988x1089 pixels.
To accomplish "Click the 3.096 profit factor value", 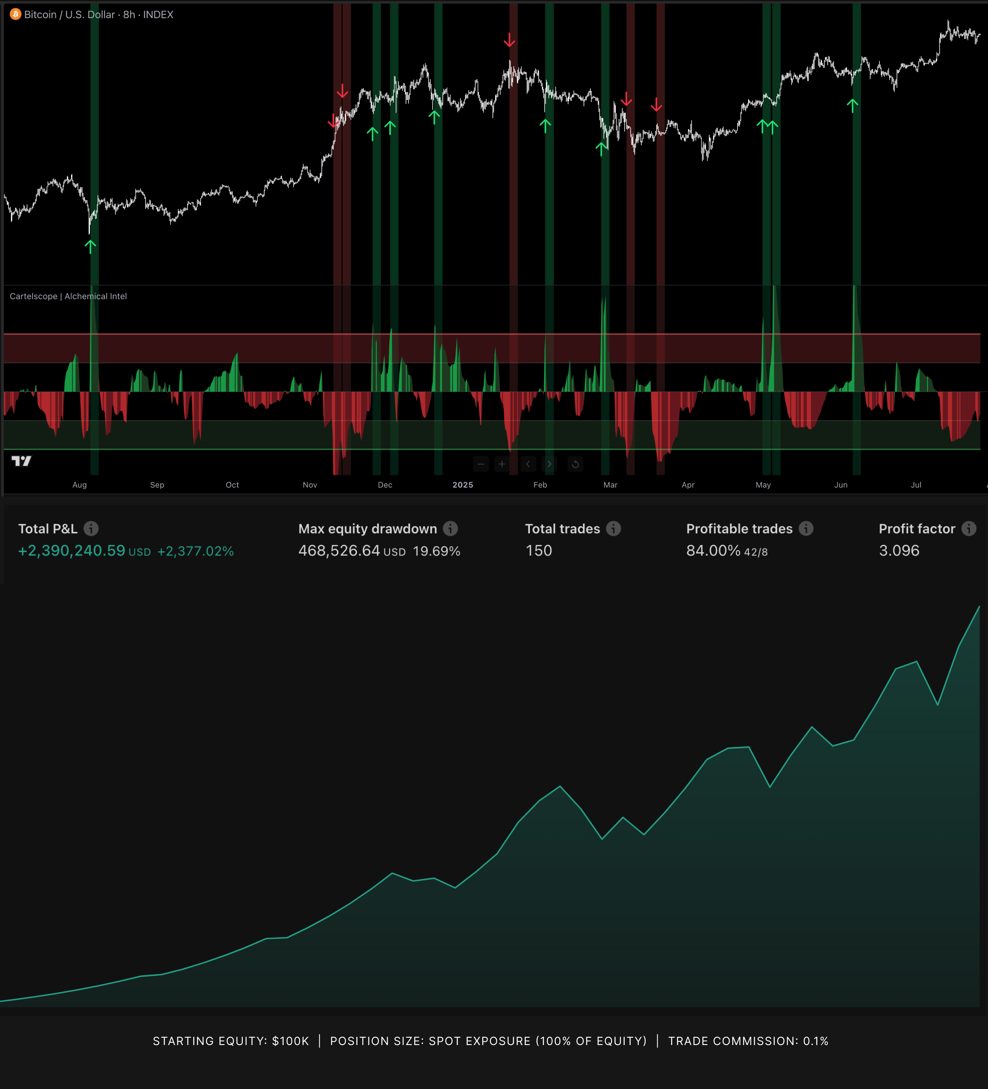I will 899,551.
